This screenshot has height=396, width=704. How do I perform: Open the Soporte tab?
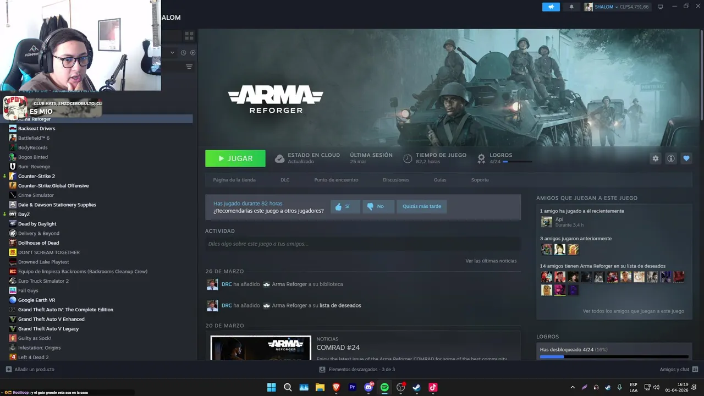pos(480,180)
